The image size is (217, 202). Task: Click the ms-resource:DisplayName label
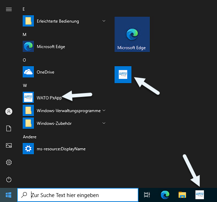[x=61, y=149]
